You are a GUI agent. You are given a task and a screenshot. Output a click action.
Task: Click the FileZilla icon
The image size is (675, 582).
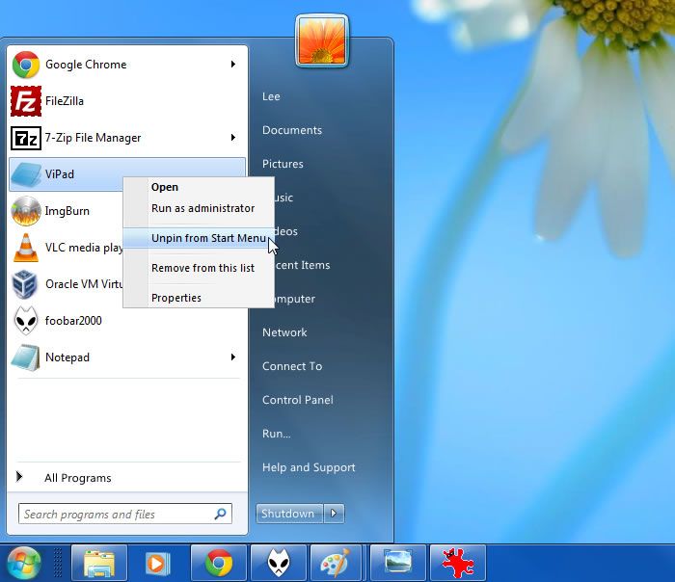point(26,101)
